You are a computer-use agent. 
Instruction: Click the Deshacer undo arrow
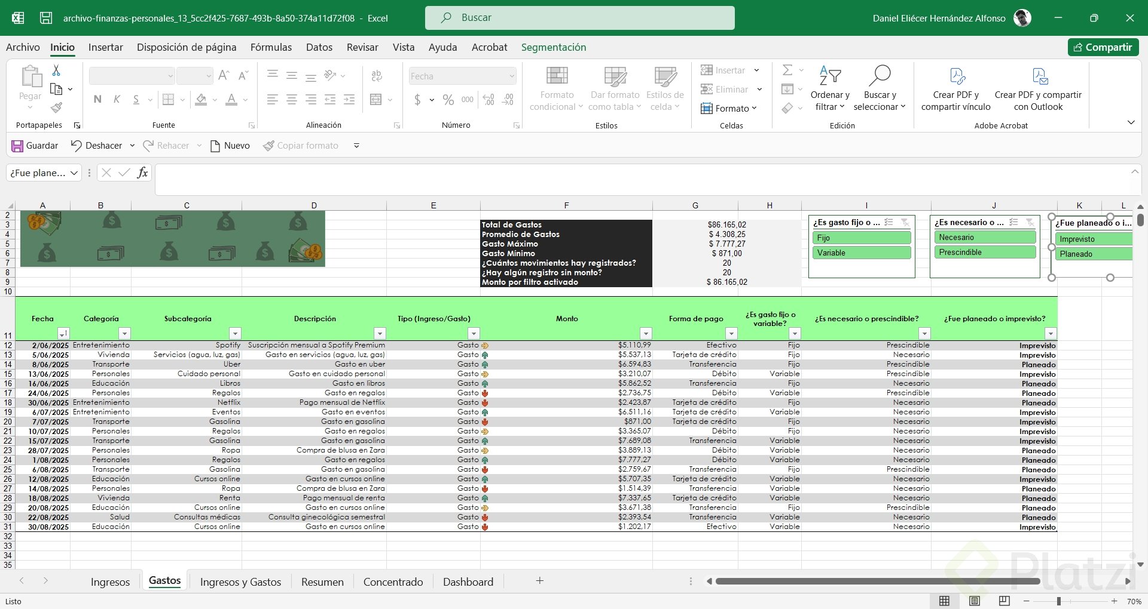click(77, 146)
